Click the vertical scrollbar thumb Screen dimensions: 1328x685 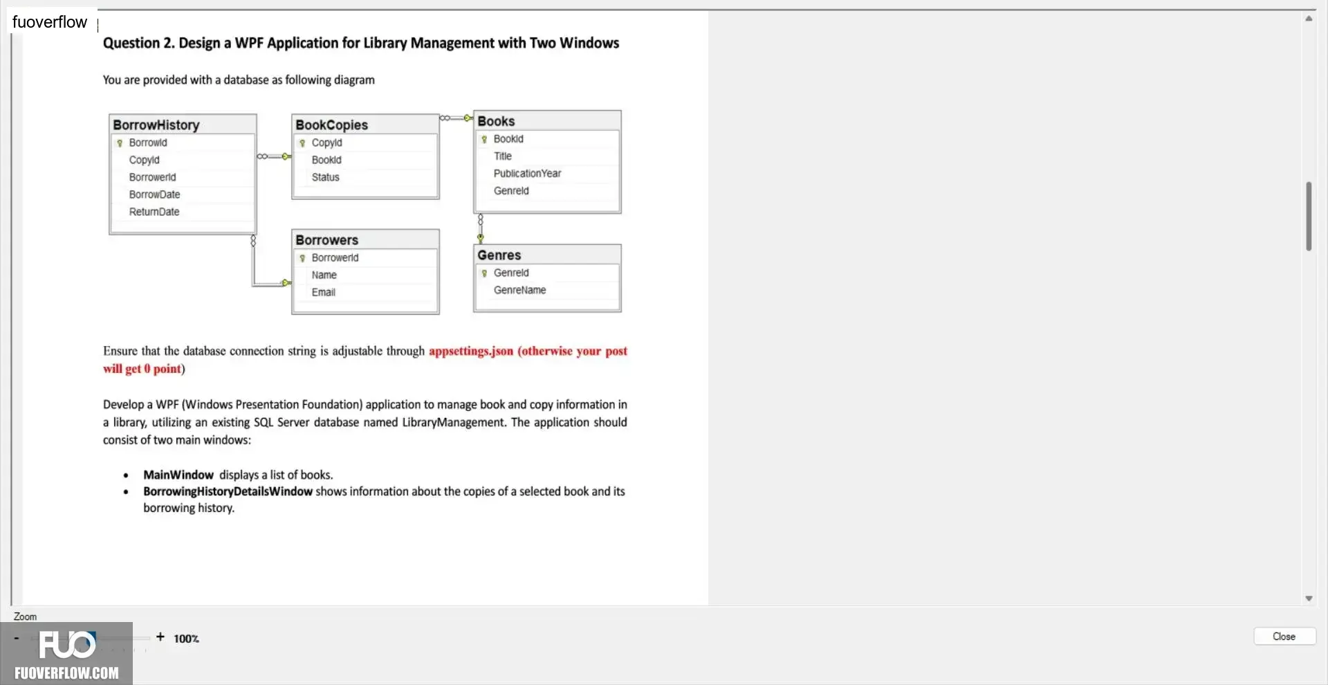click(x=1309, y=216)
